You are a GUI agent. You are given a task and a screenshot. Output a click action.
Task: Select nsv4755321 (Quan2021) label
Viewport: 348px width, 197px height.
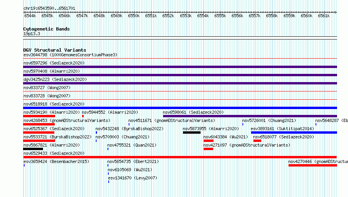(132, 145)
